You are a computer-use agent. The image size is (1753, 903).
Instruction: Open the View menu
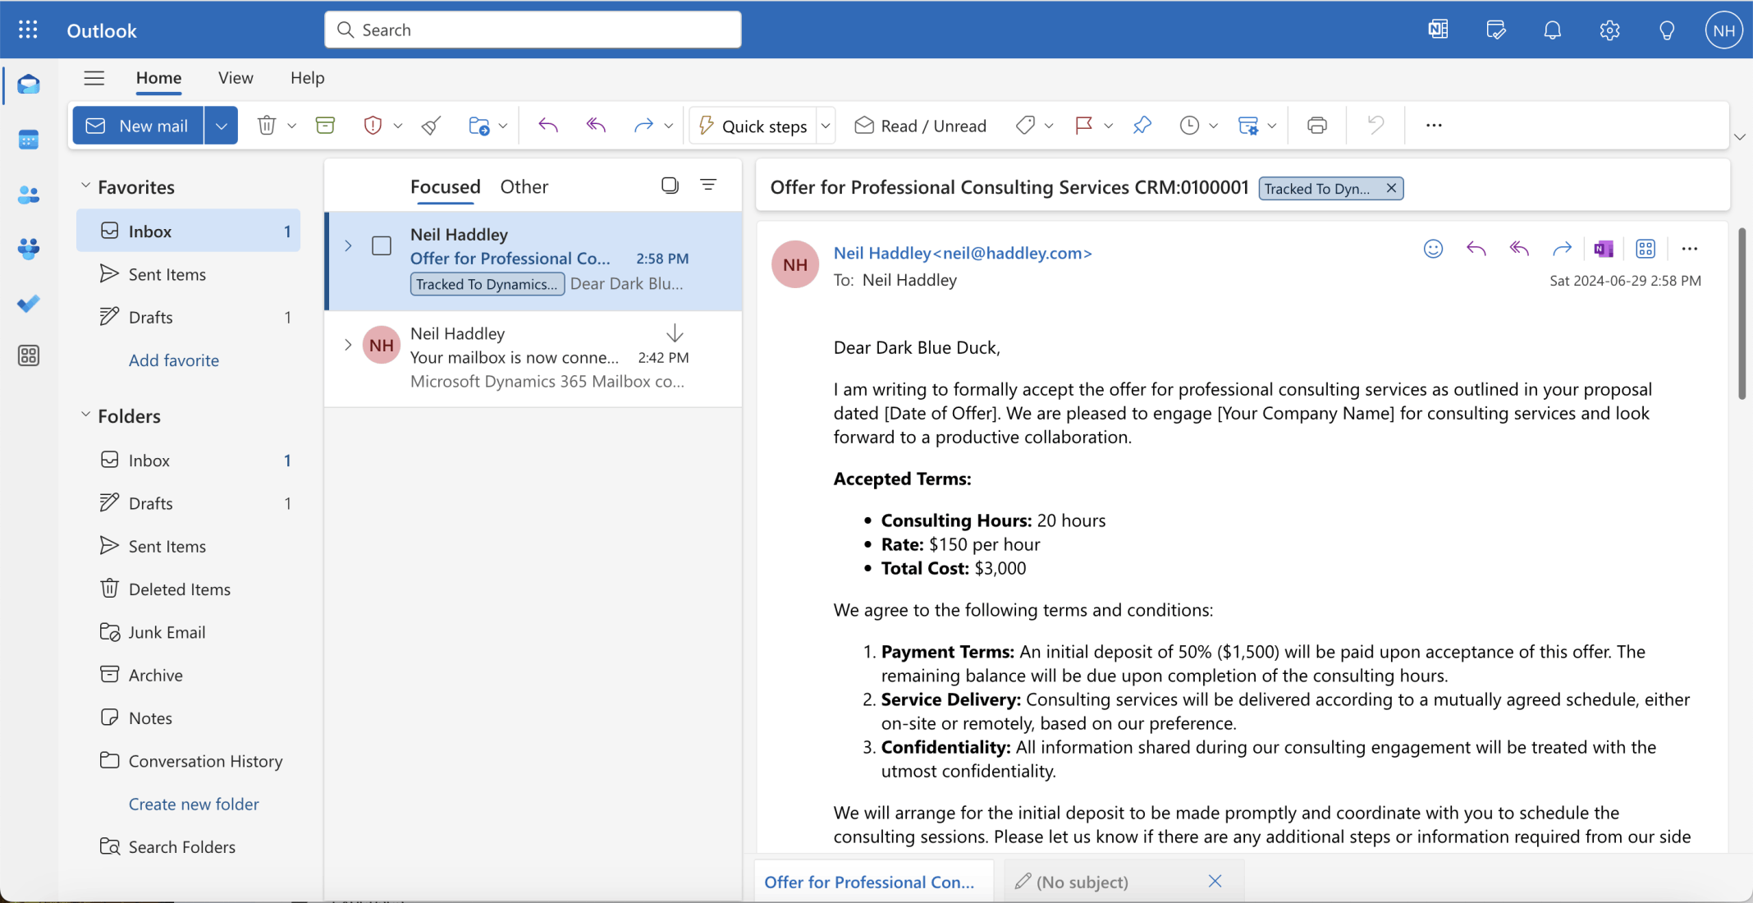point(236,77)
